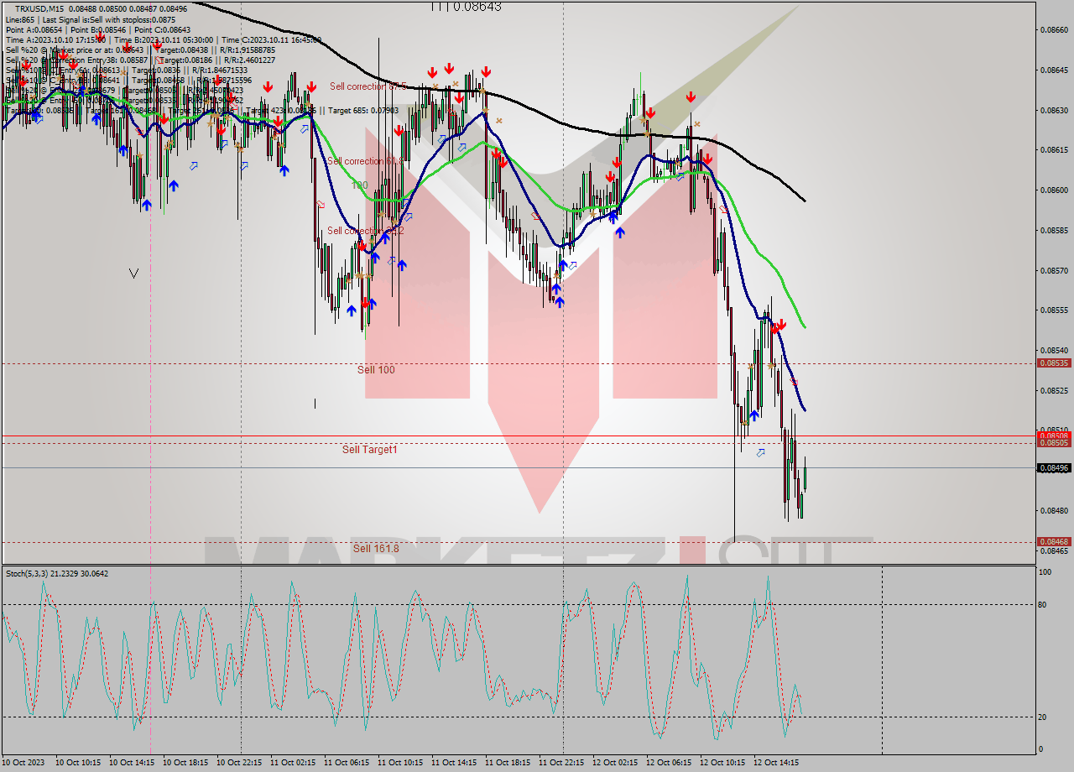Click 0.08645 on the price axis
The height and width of the screenshot is (772, 1074).
[x=1054, y=70]
